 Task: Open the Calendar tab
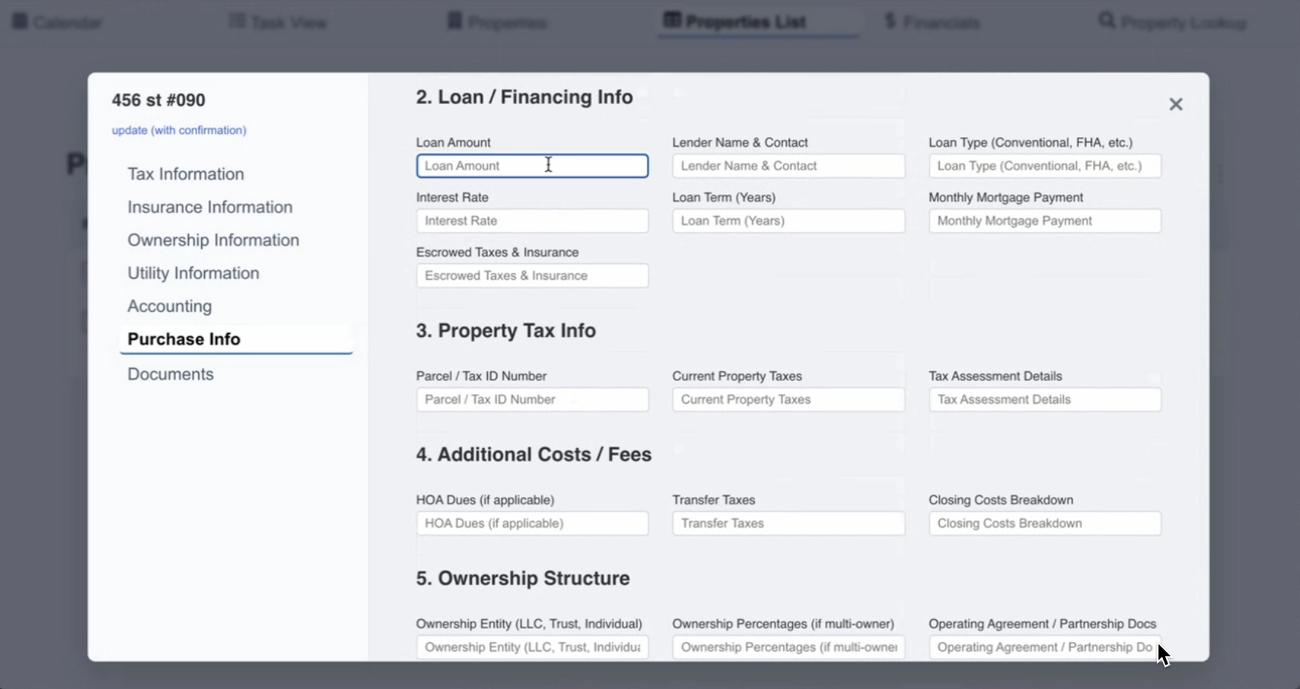tap(57, 22)
